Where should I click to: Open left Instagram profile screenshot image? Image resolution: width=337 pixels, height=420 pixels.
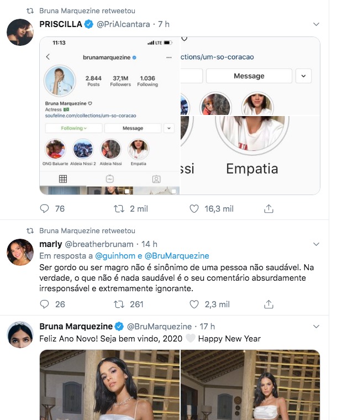110,116
